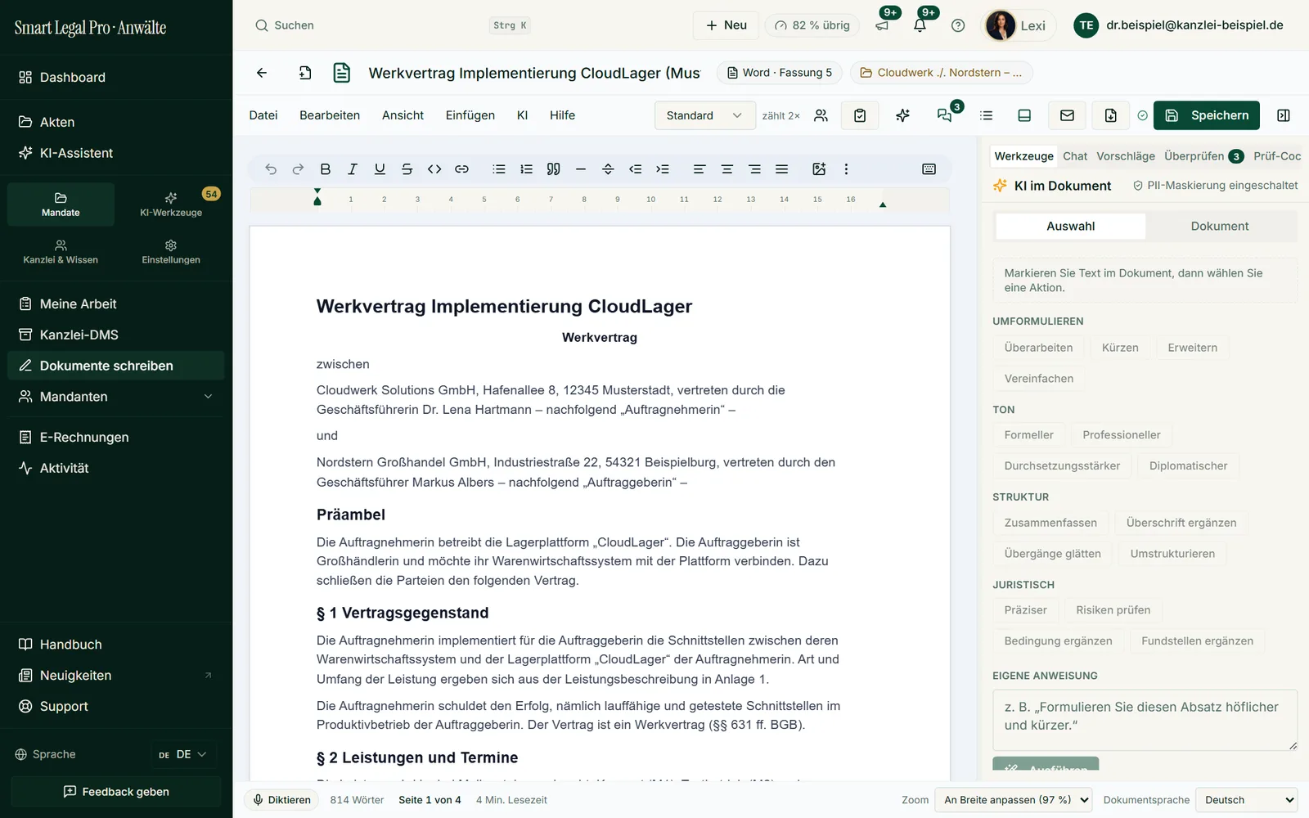The height and width of the screenshot is (818, 1309).
Task: Click the undo arrow icon
Action: tap(271, 169)
